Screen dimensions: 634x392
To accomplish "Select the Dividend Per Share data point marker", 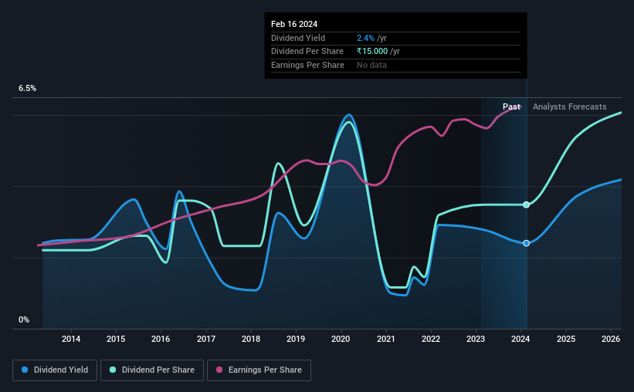I will pyautogui.click(x=526, y=205).
